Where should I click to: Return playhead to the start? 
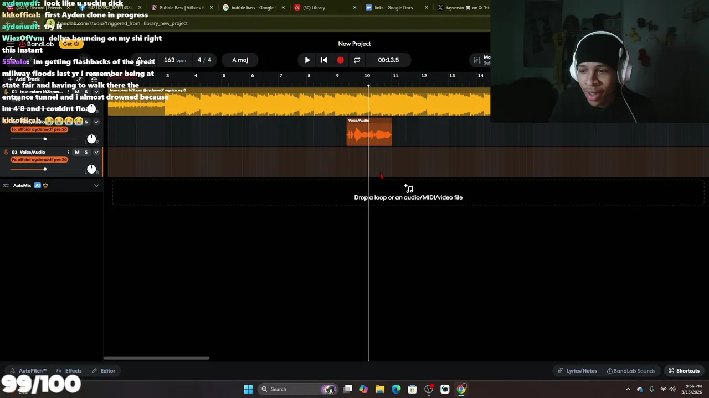pos(324,60)
